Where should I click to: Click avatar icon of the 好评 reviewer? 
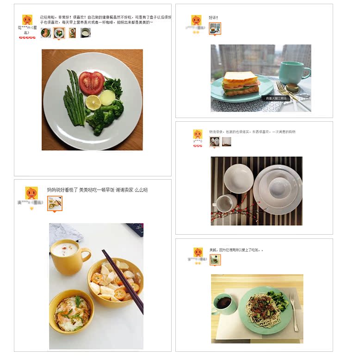(x=196, y=20)
